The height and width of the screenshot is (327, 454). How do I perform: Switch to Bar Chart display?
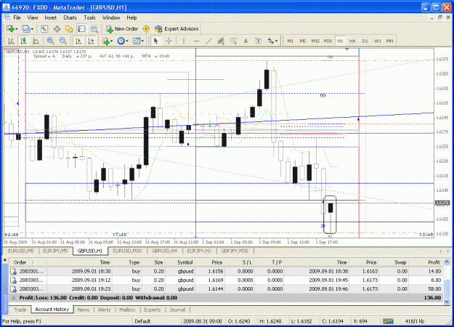pos(11,41)
